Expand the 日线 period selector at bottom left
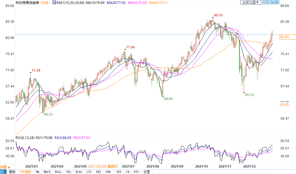This screenshot has width=296, height=174. [x=3, y=167]
